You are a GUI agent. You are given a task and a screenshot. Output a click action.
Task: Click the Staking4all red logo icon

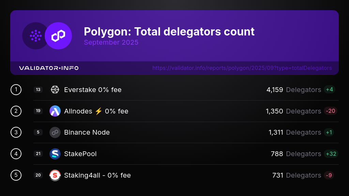point(55,175)
